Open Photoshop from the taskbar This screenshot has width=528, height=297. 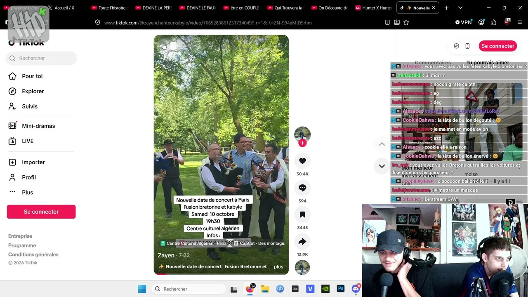pyautogui.click(x=341, y=289)
